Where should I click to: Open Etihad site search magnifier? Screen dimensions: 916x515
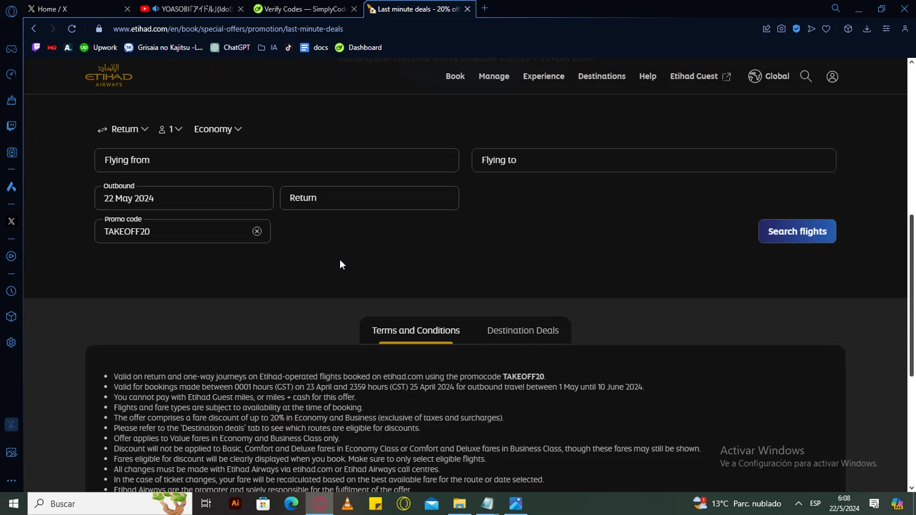click(805, 76)
